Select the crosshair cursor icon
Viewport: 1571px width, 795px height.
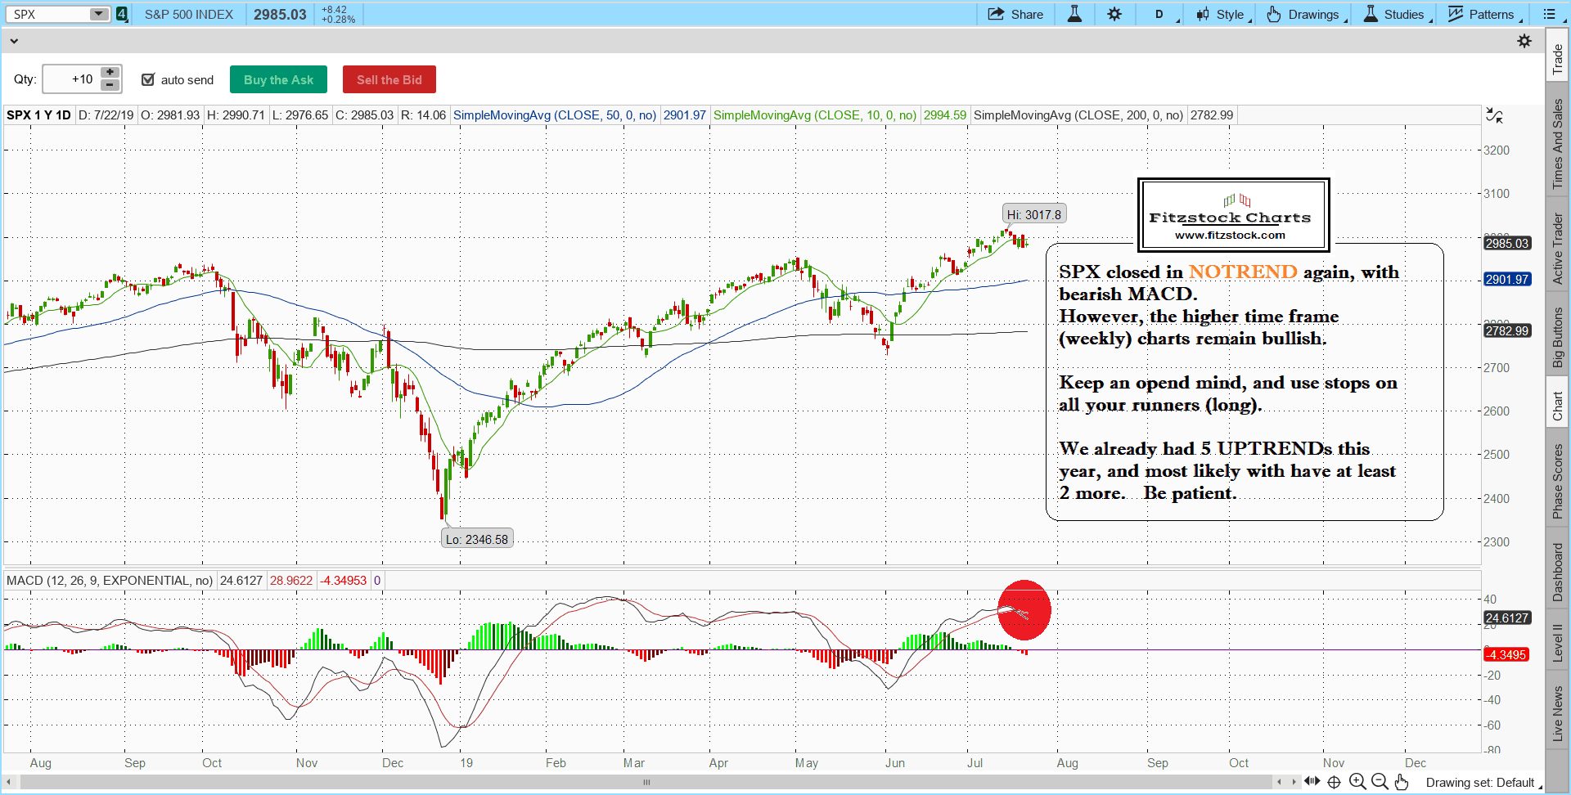pos(1334,782)
